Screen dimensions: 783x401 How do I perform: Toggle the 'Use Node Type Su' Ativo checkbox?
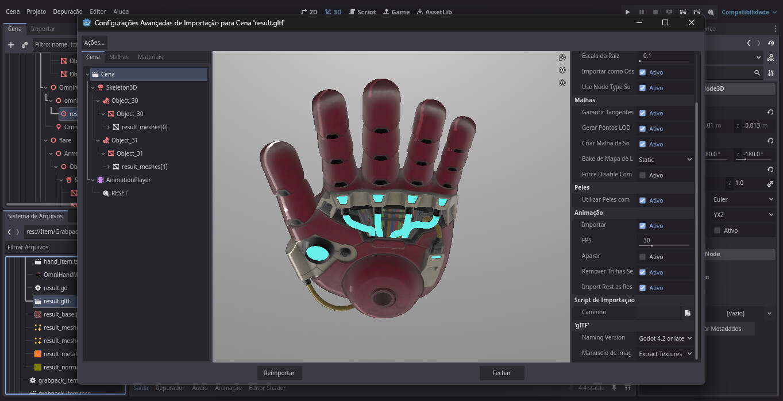(x=642, y=88)
